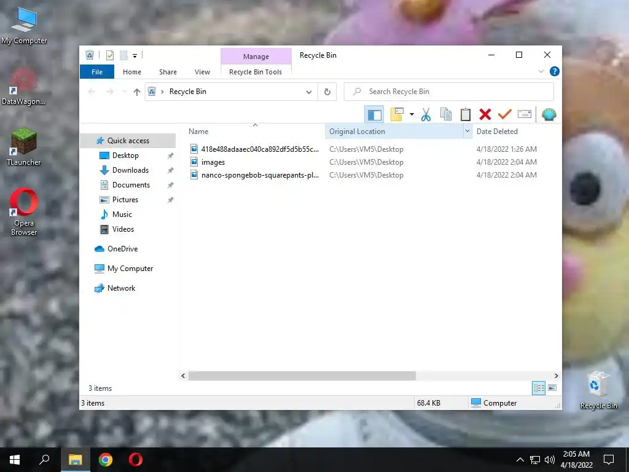Open Desktop in navigation pane
The height and width of the screenshot is (472, 629).
[x=125, y=155]
